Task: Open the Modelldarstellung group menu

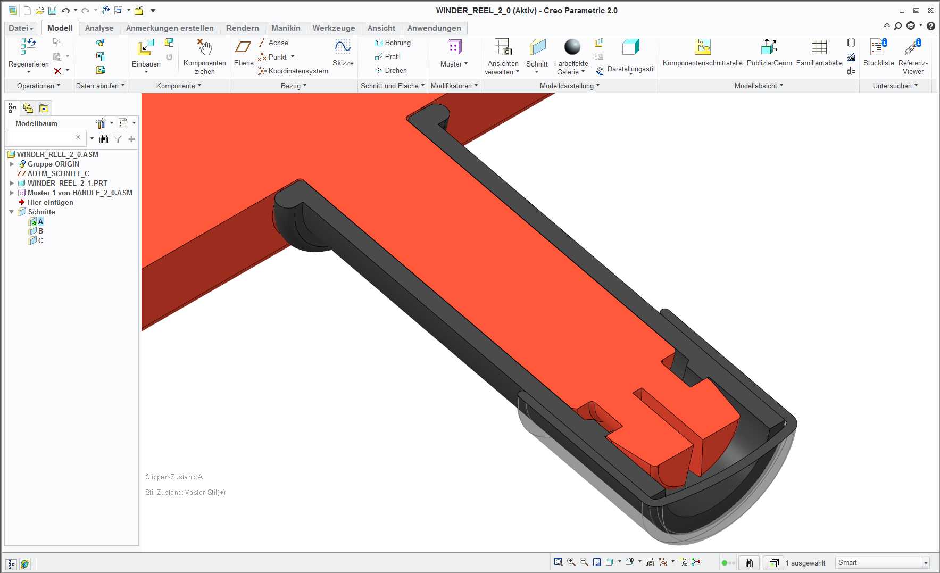Action: 569,86
